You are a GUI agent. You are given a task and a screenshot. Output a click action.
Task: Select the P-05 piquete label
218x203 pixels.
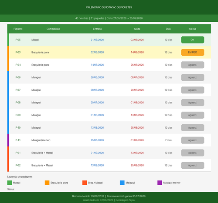tap(18, 40)
